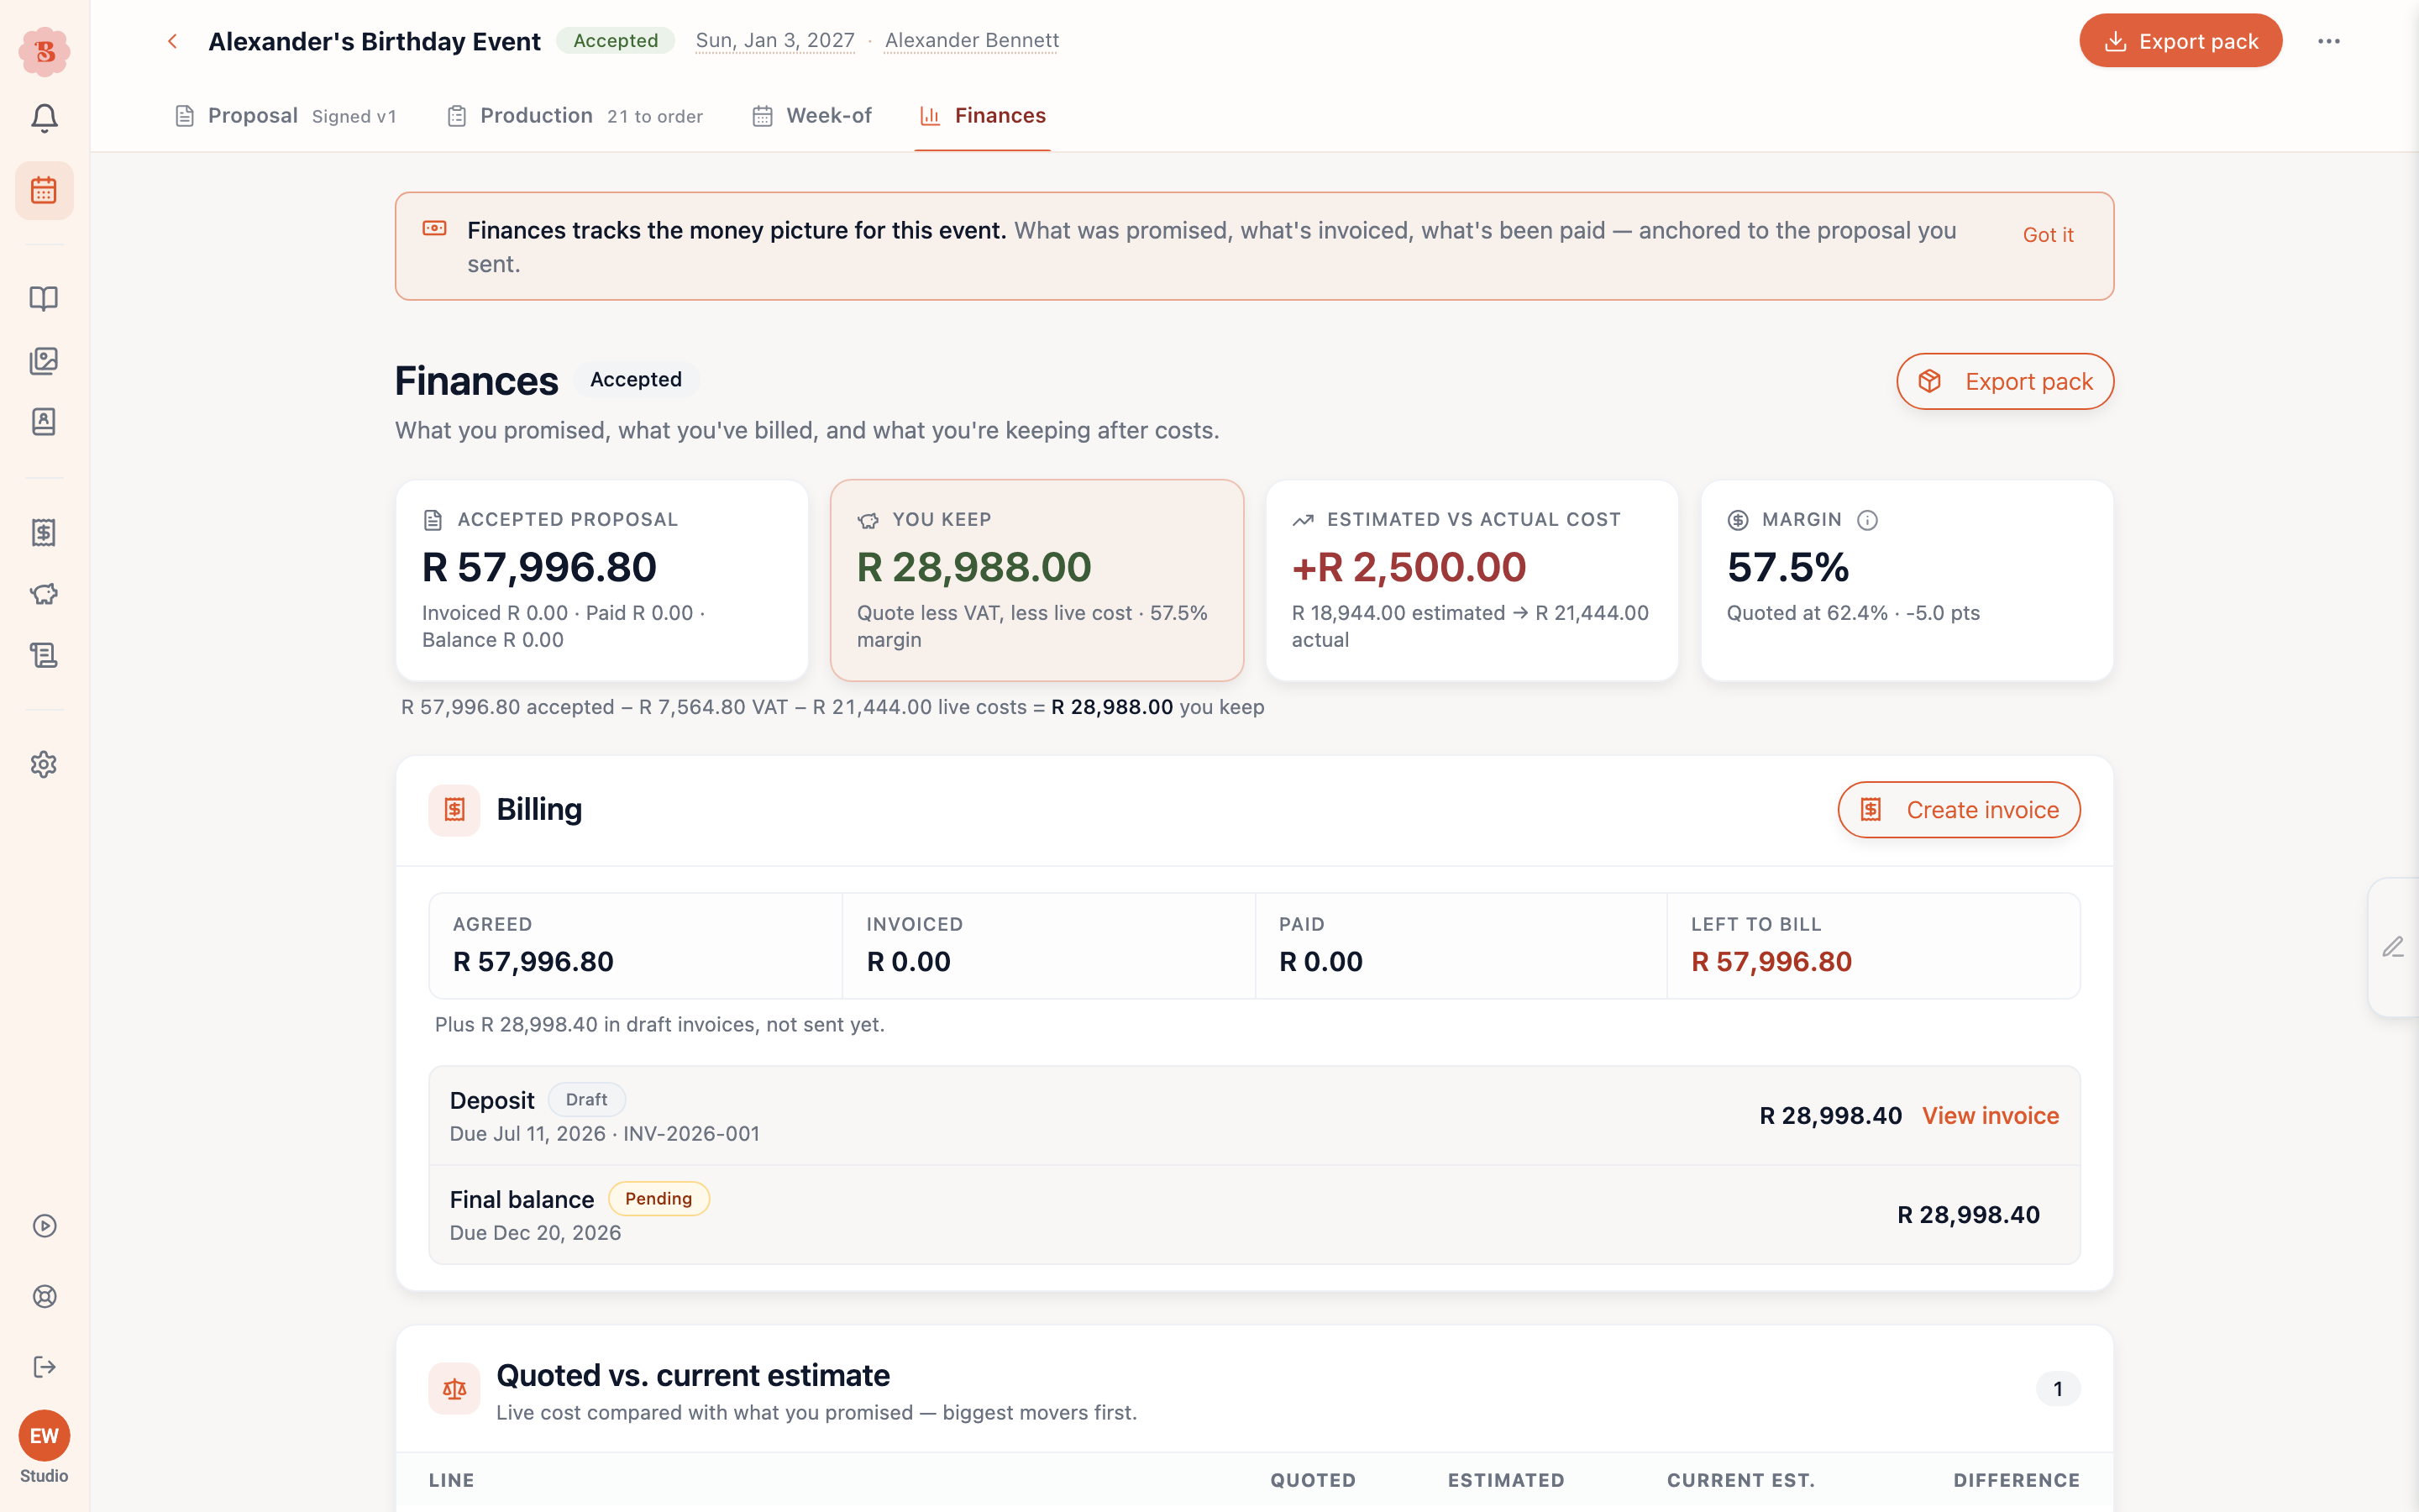Click the green Accepted badge in header
Image resolution: width=2419 pixels, height=1512 pixels.
(x=616, y=40)
